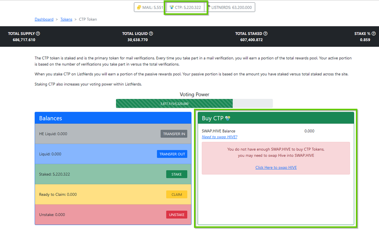Open the MAIL: 5,551 balance button

tap(150, 7)
